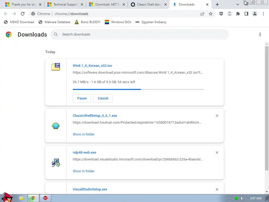Open the MEMZ Download bookmark
Viewport: 269px width, 202px height.
click(x=19, y=22)
